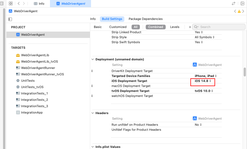Viewport: 247px width, 149px height.
Task: Select the macOS Deployment Target setting
Action: tap(131, 86)
